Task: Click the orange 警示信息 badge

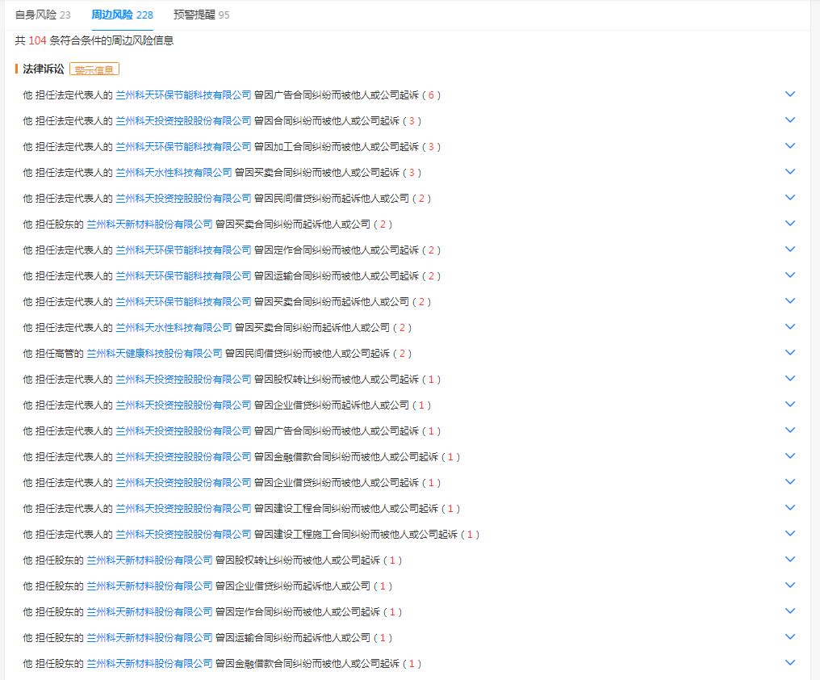Action: (94, 69)
